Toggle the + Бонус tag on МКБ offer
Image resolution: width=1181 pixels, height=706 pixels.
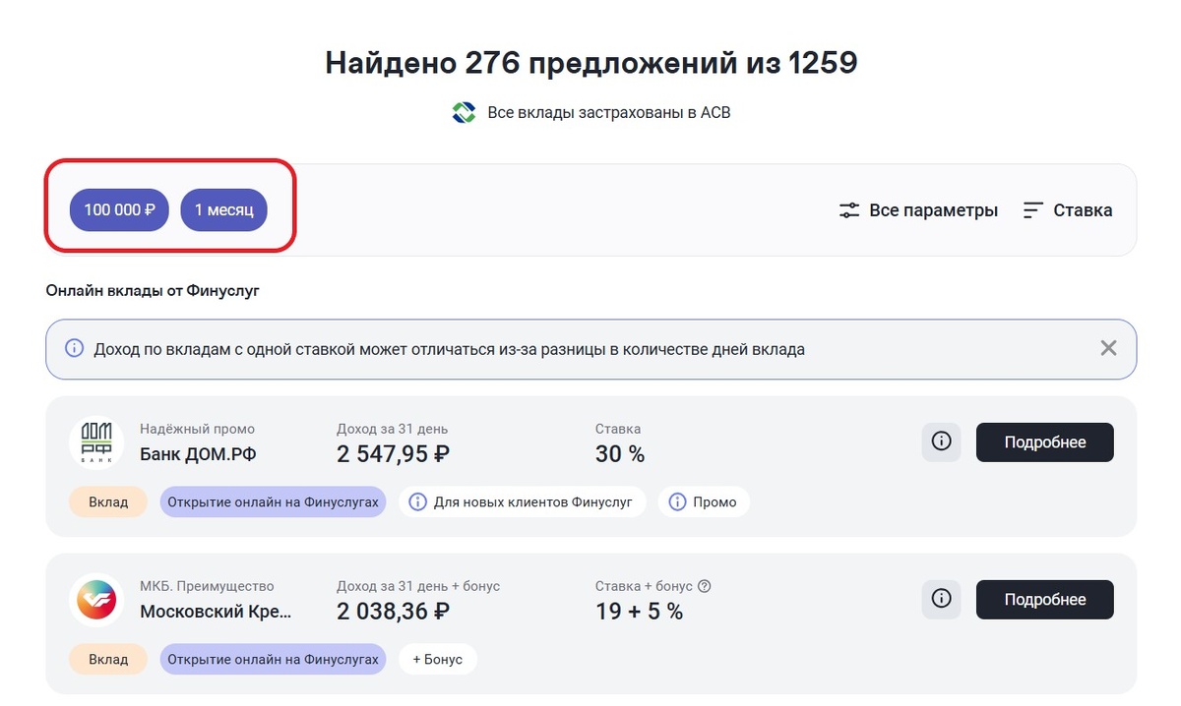tap(437, 659)
